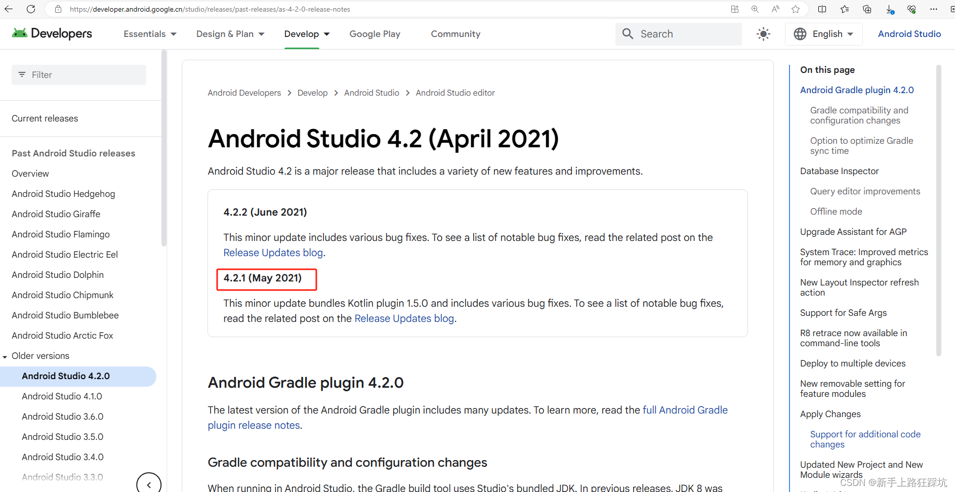This screenshot has width=955, height=492.
Task: Click the zoom magnifier icon in address bar
Action: coord(755,9)
